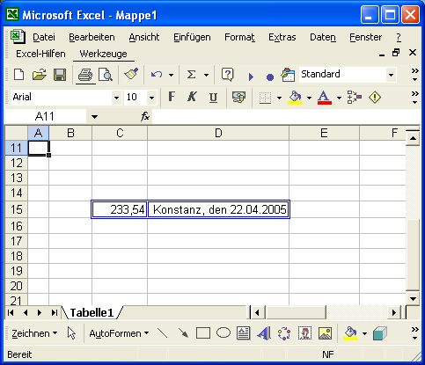
Task: Insert WordArt from the drawing toolbar
Action: click(264, 333)
